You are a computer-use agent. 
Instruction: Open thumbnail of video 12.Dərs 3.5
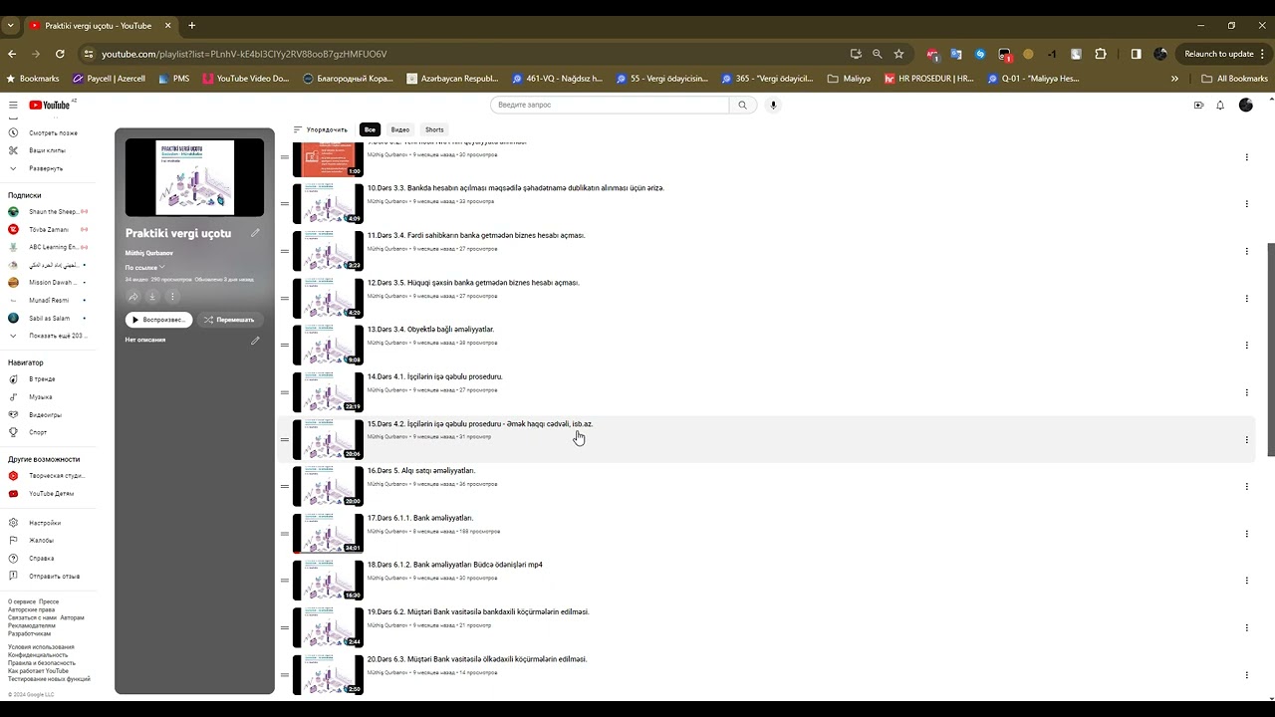point(328,298)
